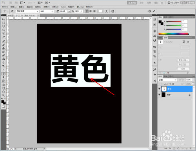196x151 pixels.
Task: Open the Screen Mode dropdown
Action: pyautogui.click(x=47, y=3)
